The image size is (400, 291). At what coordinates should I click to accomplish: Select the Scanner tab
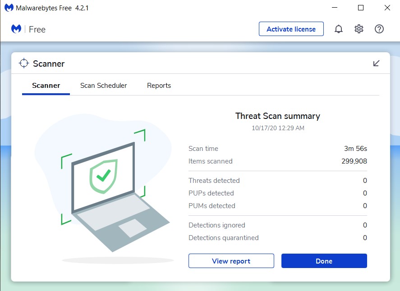pyautogui.click(x=46, y=86)
